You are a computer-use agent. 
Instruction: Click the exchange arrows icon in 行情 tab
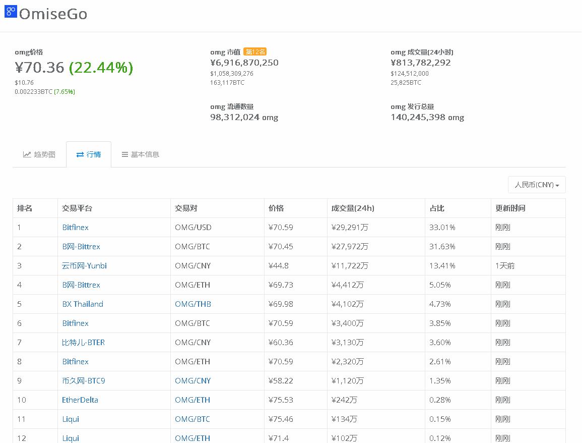point(80,154)
